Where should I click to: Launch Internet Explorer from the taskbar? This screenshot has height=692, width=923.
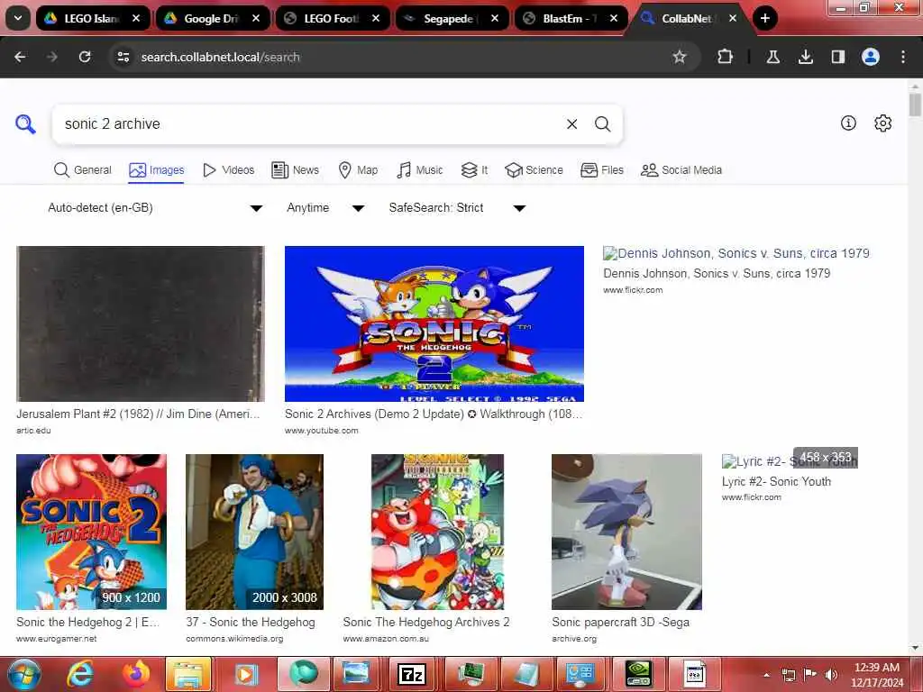click(x=79, y=674)
